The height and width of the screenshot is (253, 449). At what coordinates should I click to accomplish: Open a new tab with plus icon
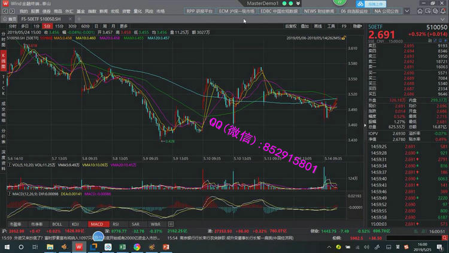tap(79, 19)
